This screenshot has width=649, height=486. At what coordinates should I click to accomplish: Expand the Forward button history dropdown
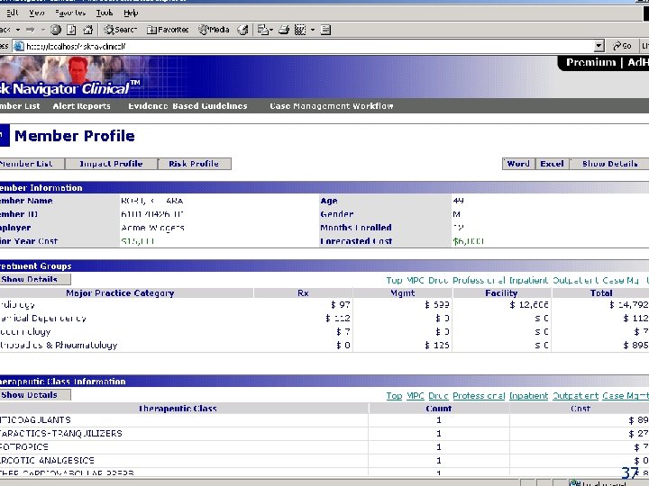point(42,30)
